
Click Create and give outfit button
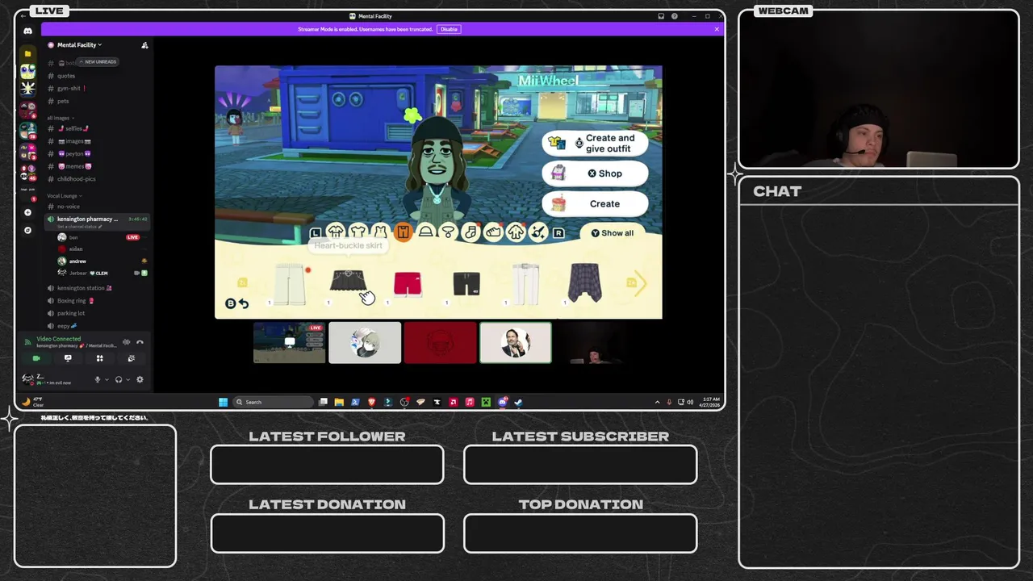596,144
